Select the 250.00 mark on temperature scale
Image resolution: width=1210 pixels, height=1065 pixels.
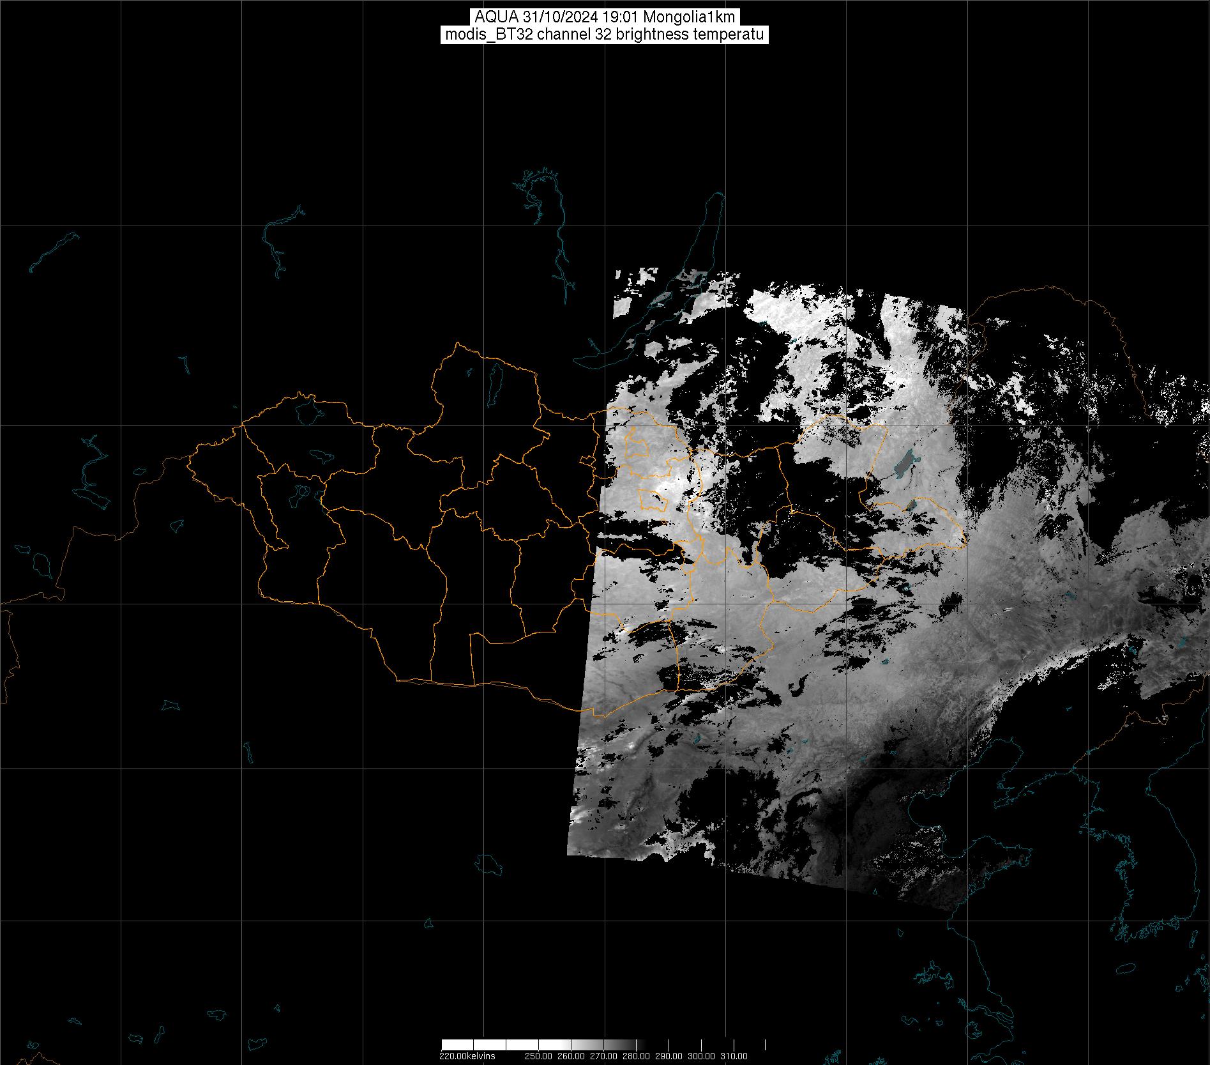point(539,1057)
